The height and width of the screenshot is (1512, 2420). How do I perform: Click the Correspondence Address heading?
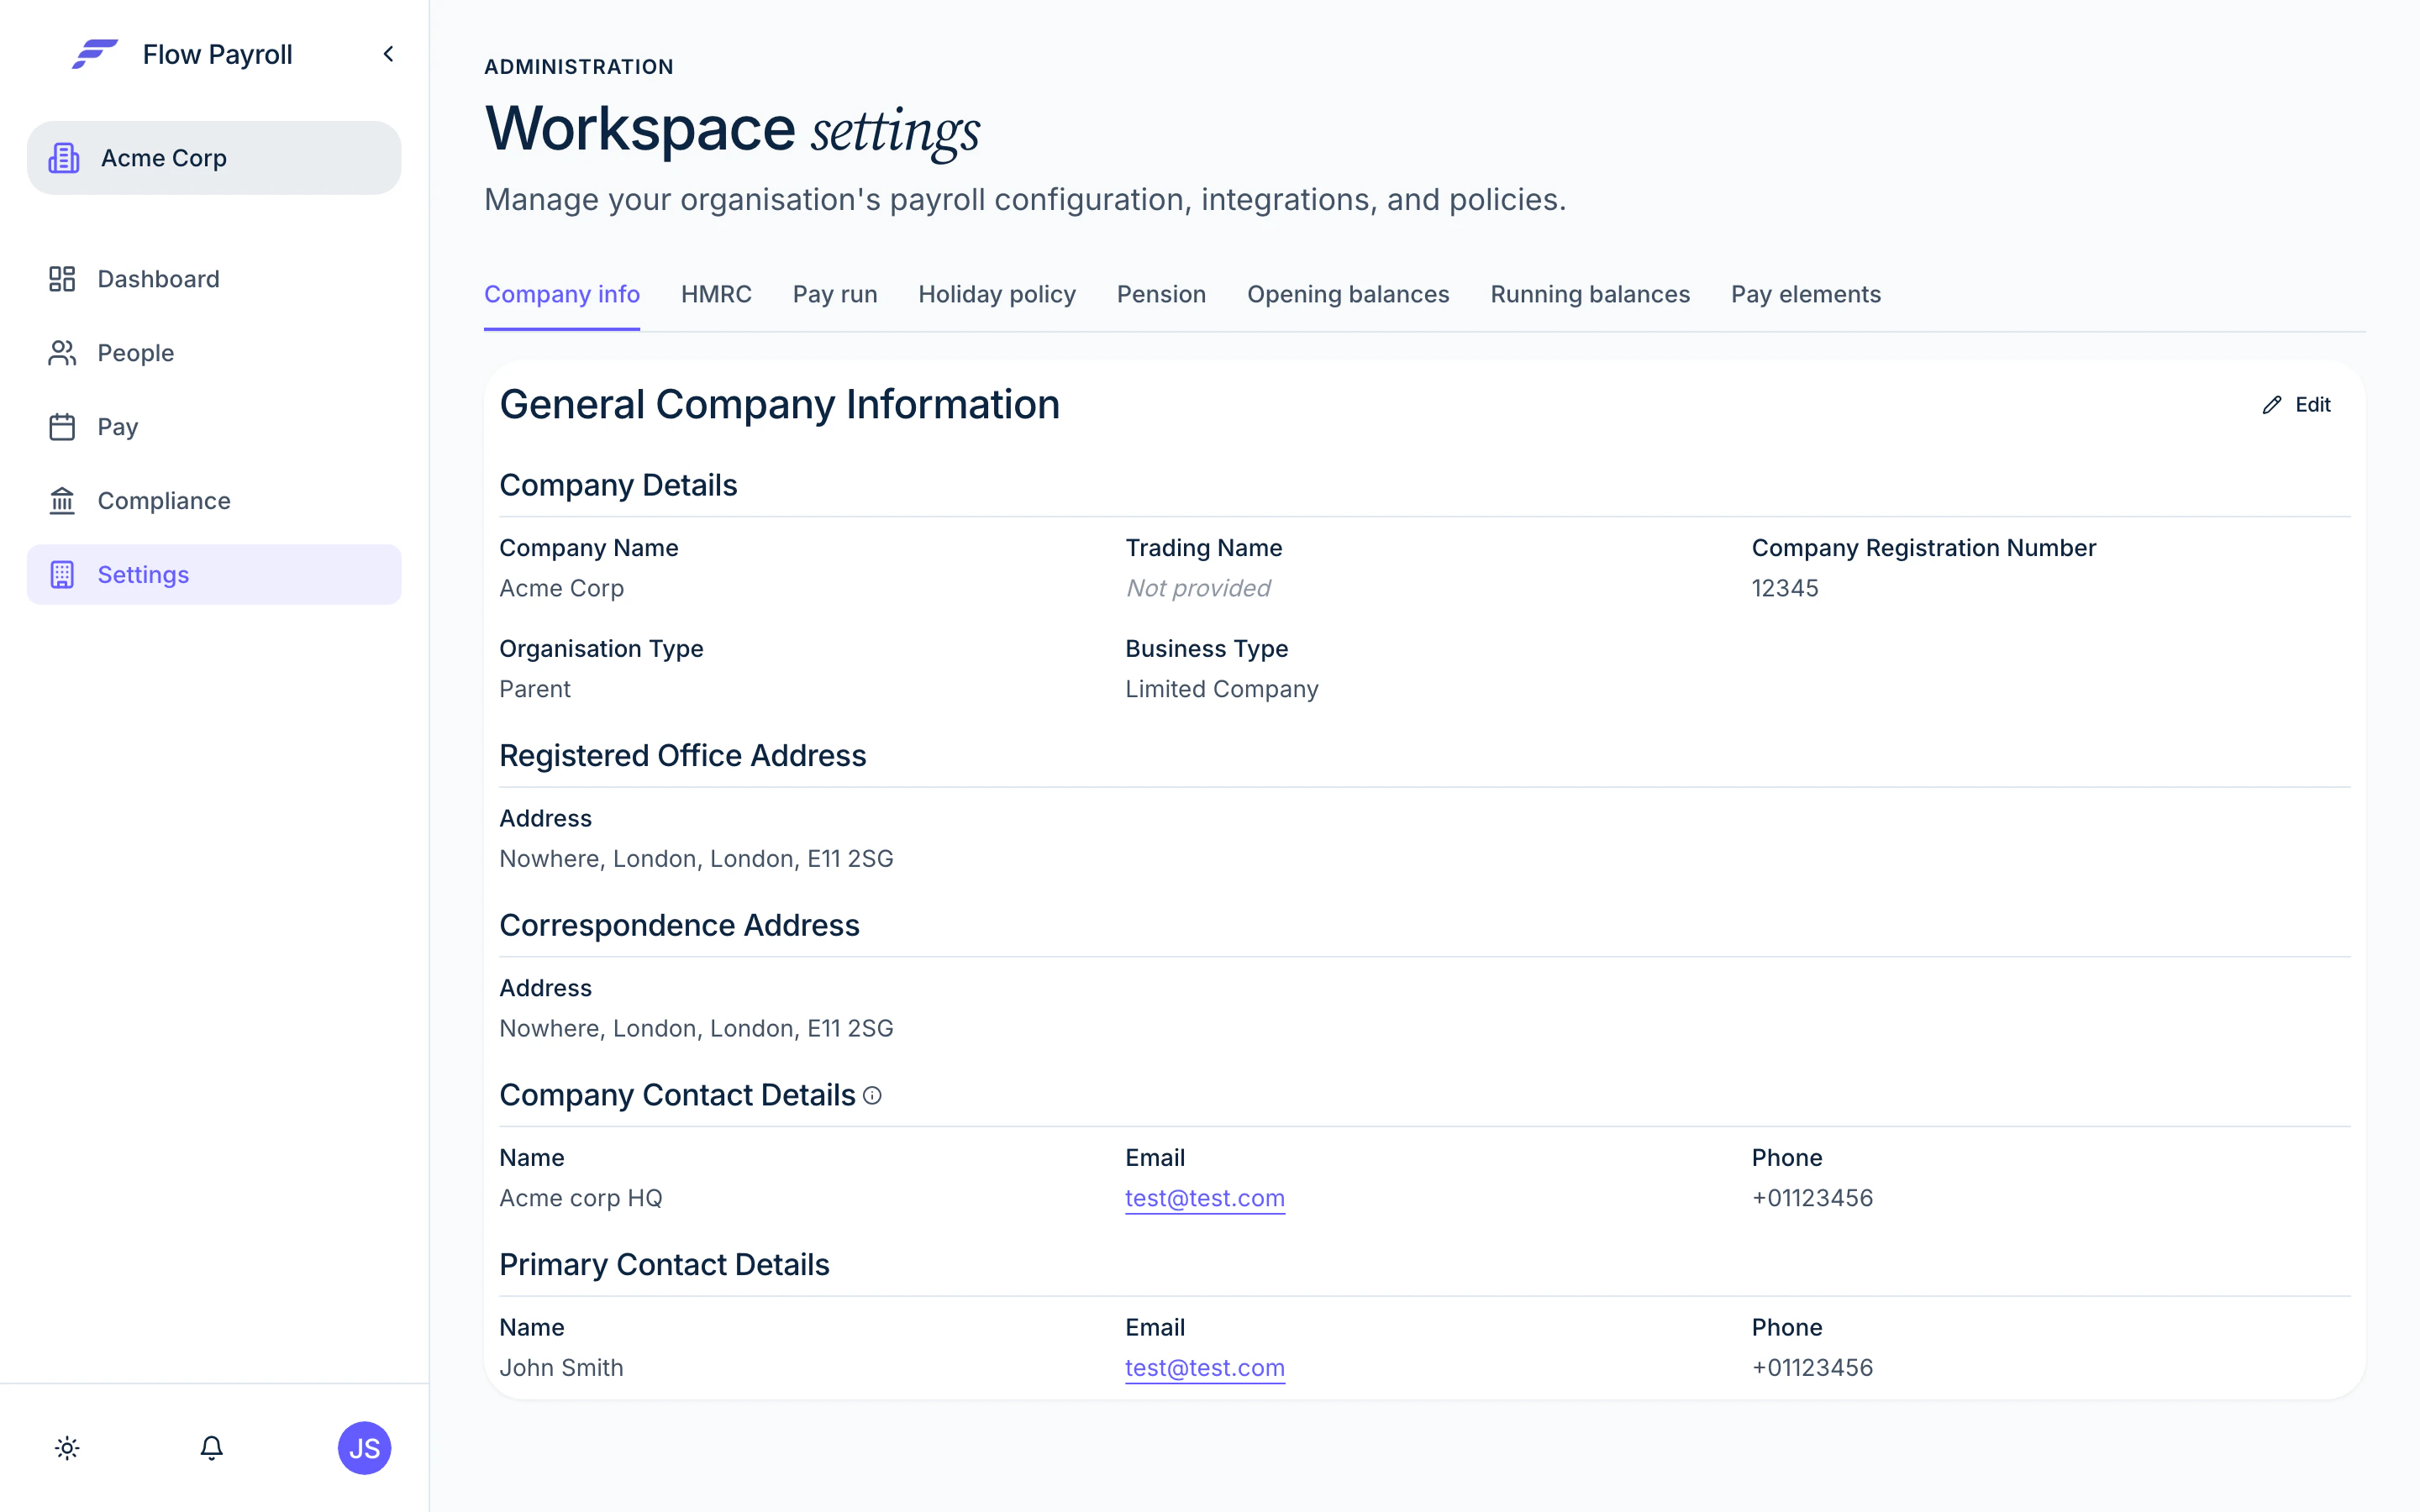pos(679,926)
